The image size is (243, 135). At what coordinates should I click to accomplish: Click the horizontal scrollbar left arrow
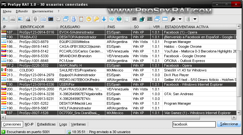coord(3,118)
